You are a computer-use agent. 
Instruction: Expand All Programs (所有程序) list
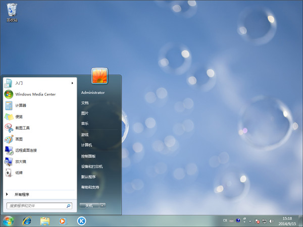click(x=22, y=194)
